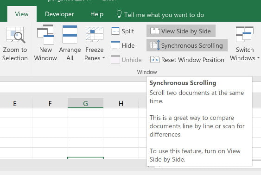Viewport: 261px width, 175px height.
Task: Toggle Synchronous Scrolling
Action: point(187,45)
